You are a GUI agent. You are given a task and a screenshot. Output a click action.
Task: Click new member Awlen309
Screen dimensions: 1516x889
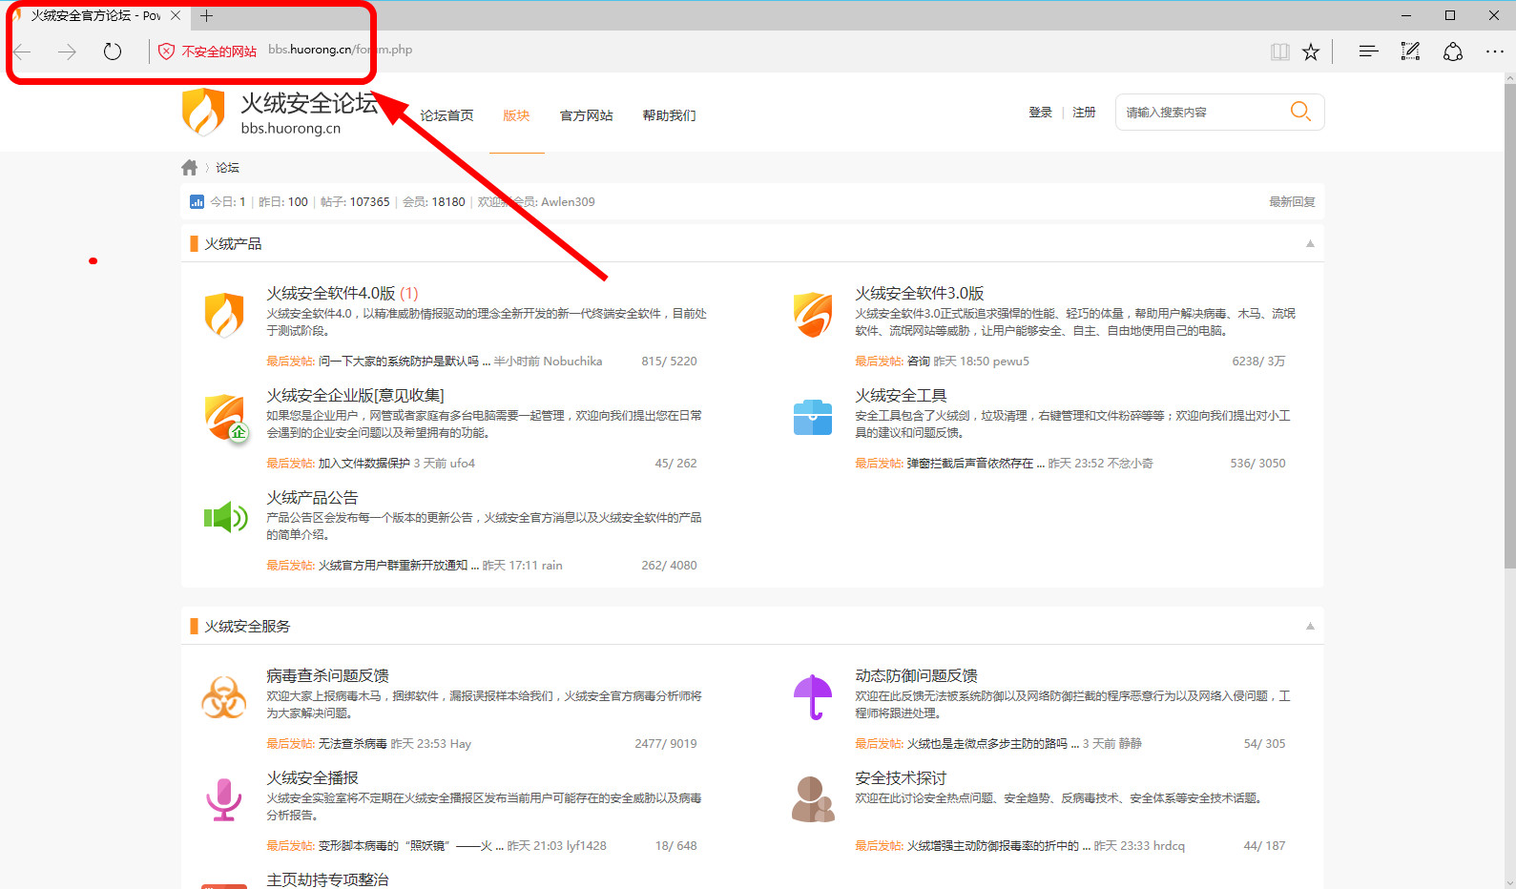point(568,202)
